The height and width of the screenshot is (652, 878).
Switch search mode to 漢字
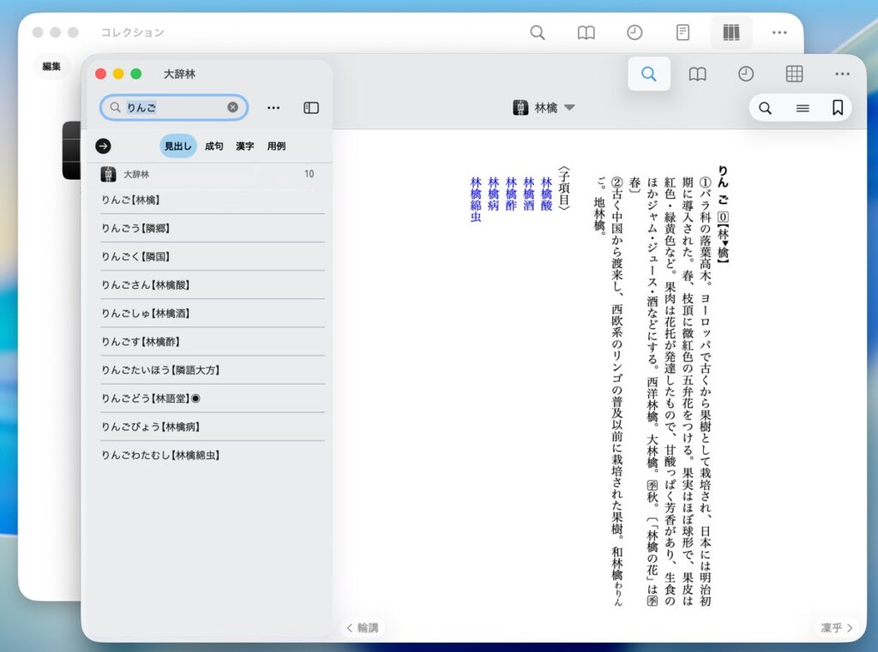pos(244,147)
